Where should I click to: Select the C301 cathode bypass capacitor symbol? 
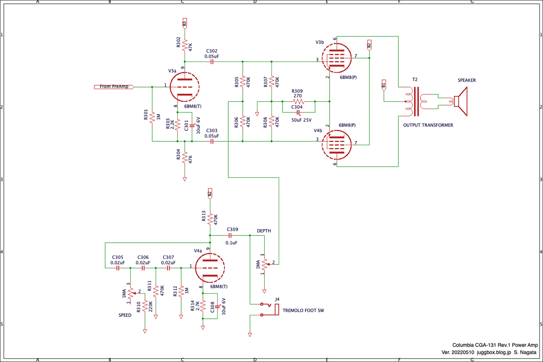(192, 126)
